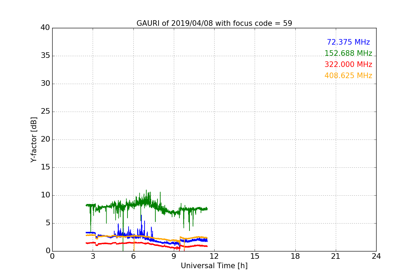418x279 pixels.
Task: Click the y-axis tick label 25
Action: (x=45, y=112)
